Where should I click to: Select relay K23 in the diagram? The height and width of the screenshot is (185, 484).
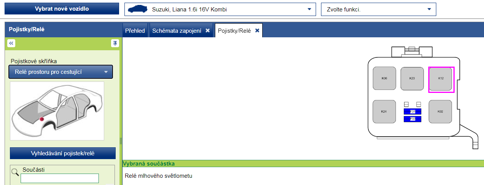pos(412,78)
